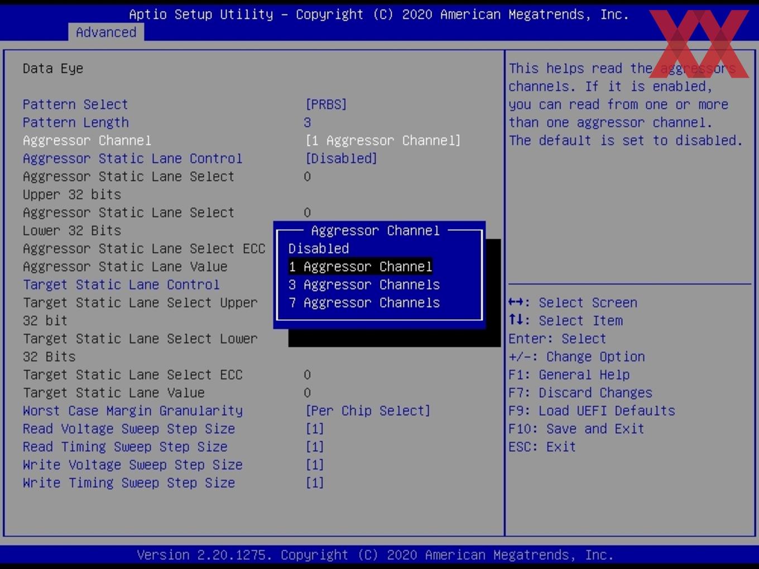
Task: Open the [1 Aggressor Channel] value
Action: (x=383, y=141)
